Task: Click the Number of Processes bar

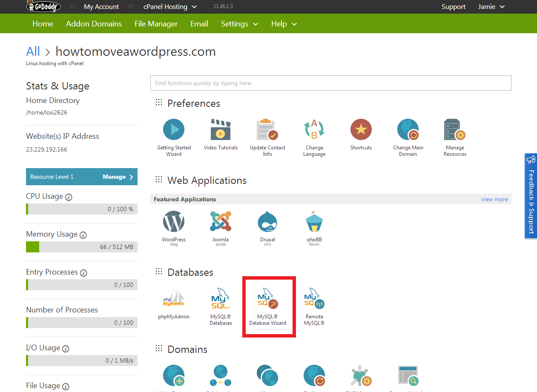Action: pos(82,323)
